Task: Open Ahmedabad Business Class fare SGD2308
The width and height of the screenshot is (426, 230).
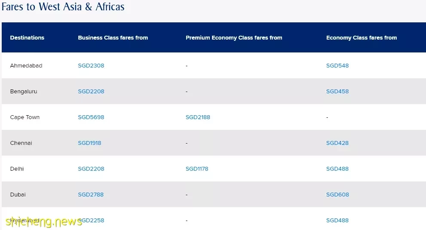Action: (91, 65)
